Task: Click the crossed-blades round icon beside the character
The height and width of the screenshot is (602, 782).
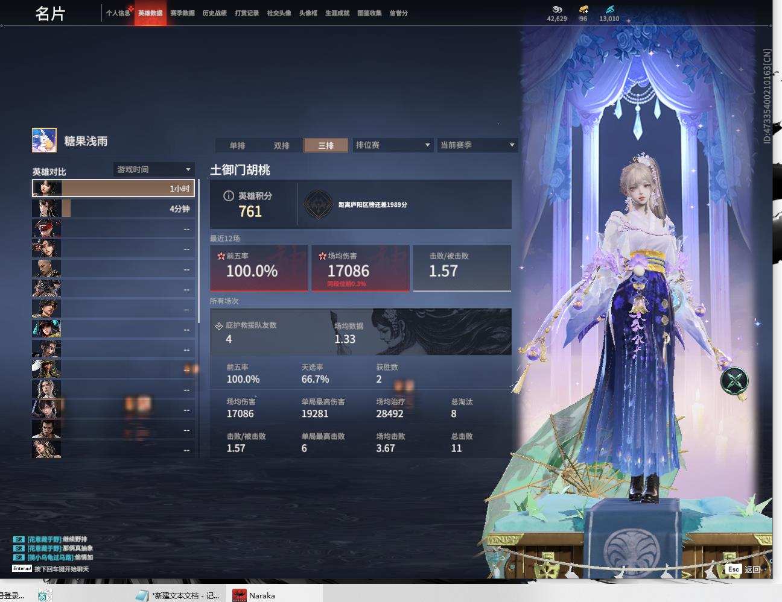Action: pyautogui.click(x=734, y=381)
